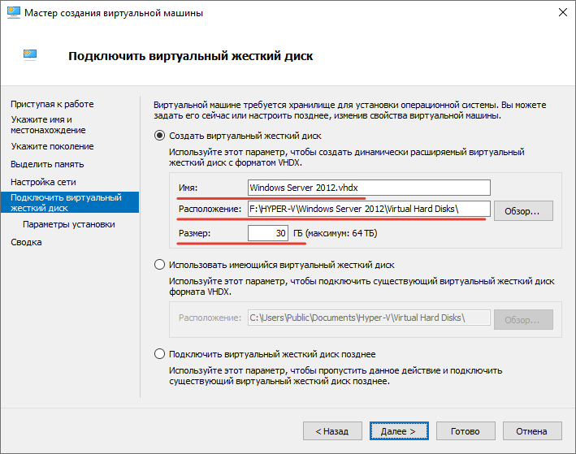The height and width of the screenshot is (454, 576).
Task: Select 'Подключить виртуальный жесткий диск позднее' option
Action: pyautogui.click(x=158, y=354)
